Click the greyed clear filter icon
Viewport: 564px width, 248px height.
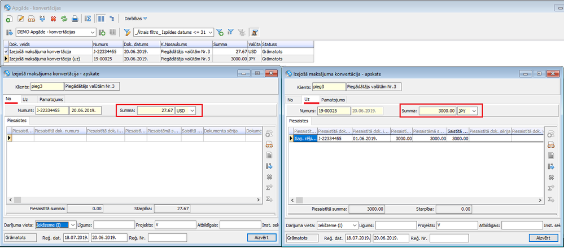click(242, 32)
